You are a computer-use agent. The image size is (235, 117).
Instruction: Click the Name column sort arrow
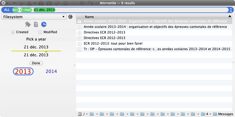230,16
